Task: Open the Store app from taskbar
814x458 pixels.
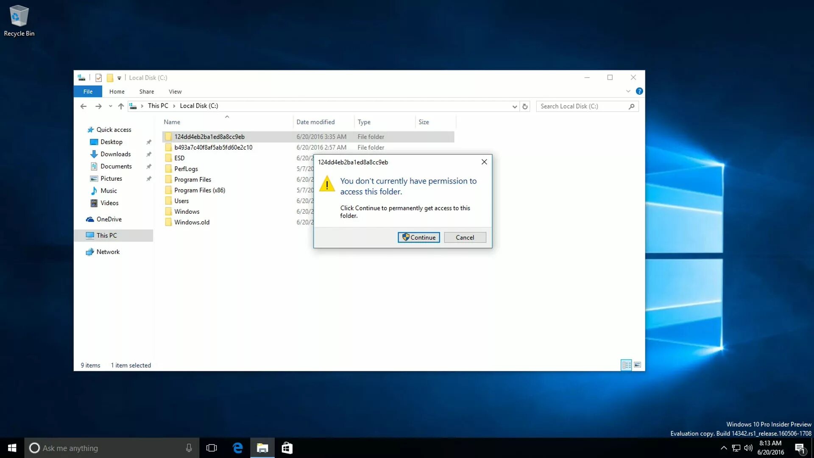Action: (287, 448)
